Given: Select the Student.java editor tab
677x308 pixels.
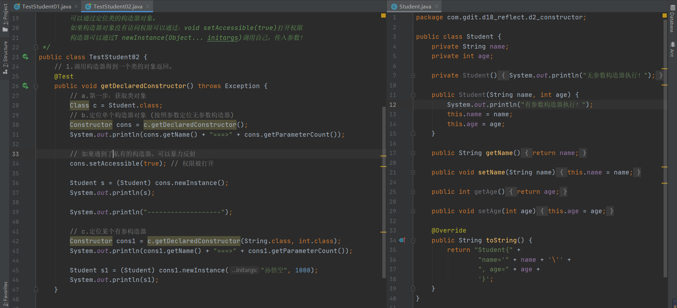Looking at the screenshot, I should (415, 6).
